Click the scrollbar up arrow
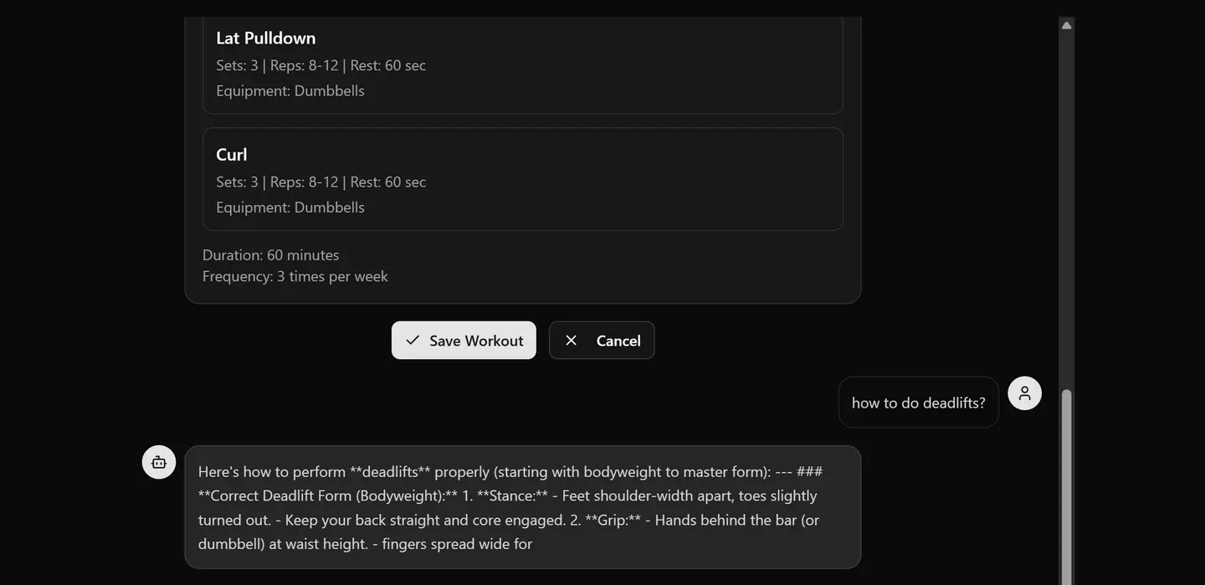 pos(1066,25)
